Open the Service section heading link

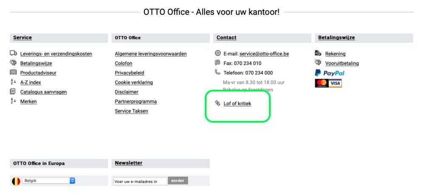[23, 38]
